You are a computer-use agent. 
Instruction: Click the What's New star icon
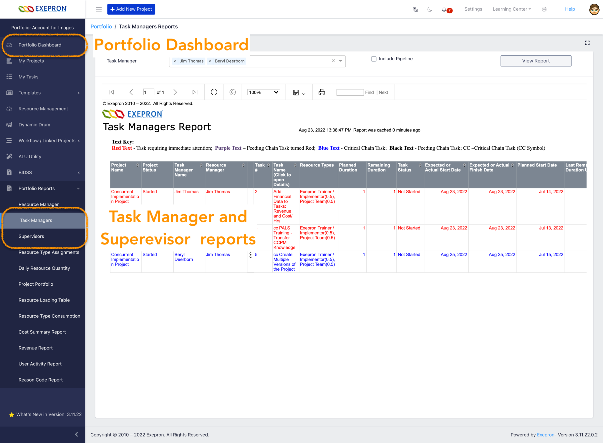[x=12, y=414]
